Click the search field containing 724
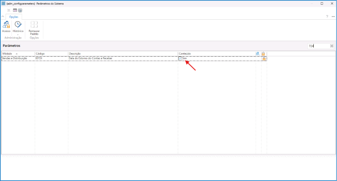This screenshot has width=337, height=181. (317, 46)
